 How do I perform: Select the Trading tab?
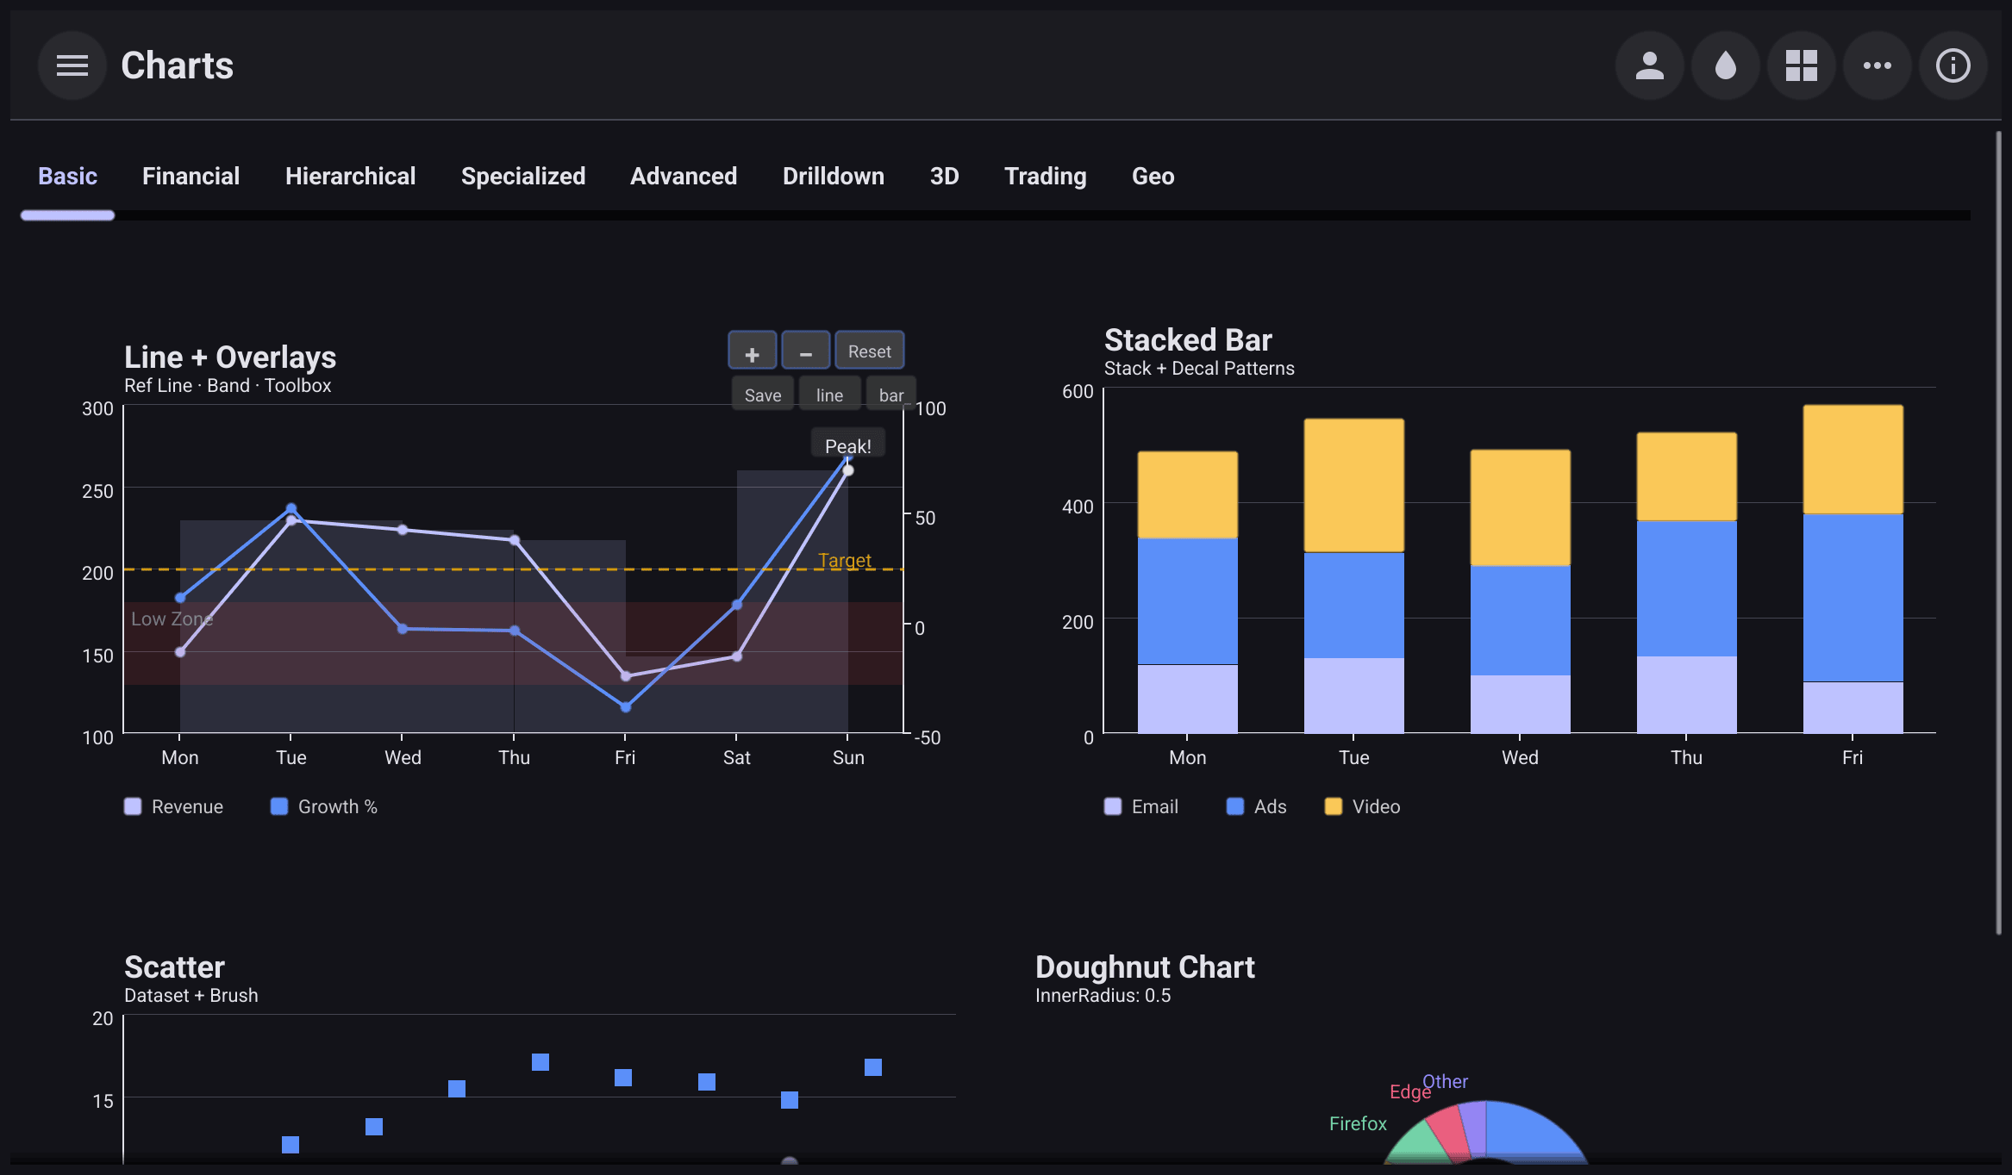coord(1046,176)
